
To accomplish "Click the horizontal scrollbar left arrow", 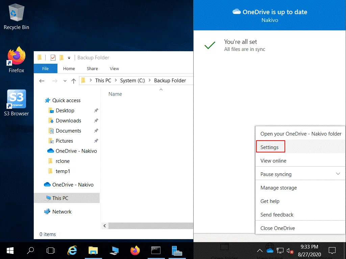I will click(x=105, y=226).
